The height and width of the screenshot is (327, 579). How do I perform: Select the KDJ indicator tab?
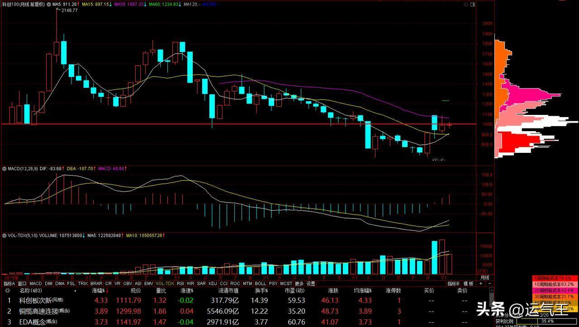(213, 284)
